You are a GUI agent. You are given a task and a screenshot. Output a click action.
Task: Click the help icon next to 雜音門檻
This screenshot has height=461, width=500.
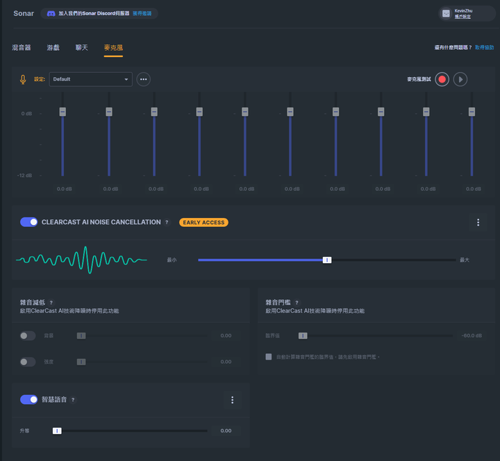pos(297,303)
